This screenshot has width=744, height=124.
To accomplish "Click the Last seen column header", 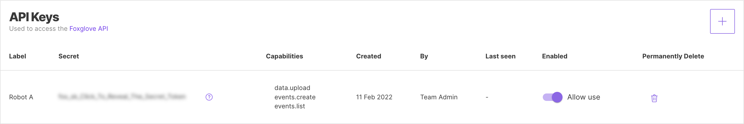I will point(500,56).
